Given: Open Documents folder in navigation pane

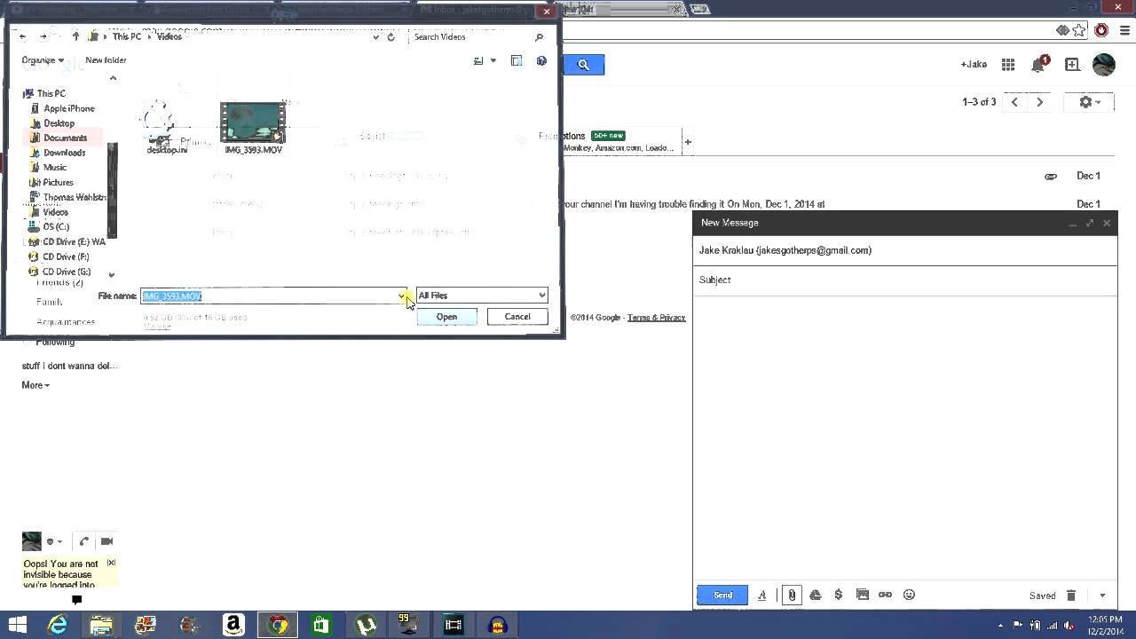Looking at the screenshot, I should click(65, 138).
